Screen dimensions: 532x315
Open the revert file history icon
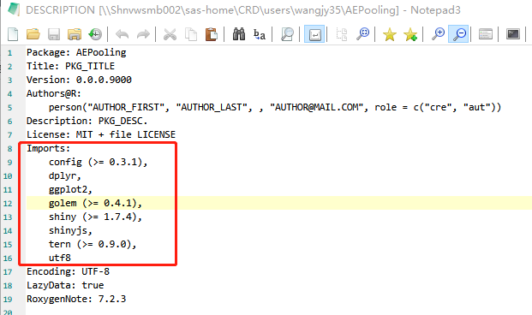[x=95, y=34]
